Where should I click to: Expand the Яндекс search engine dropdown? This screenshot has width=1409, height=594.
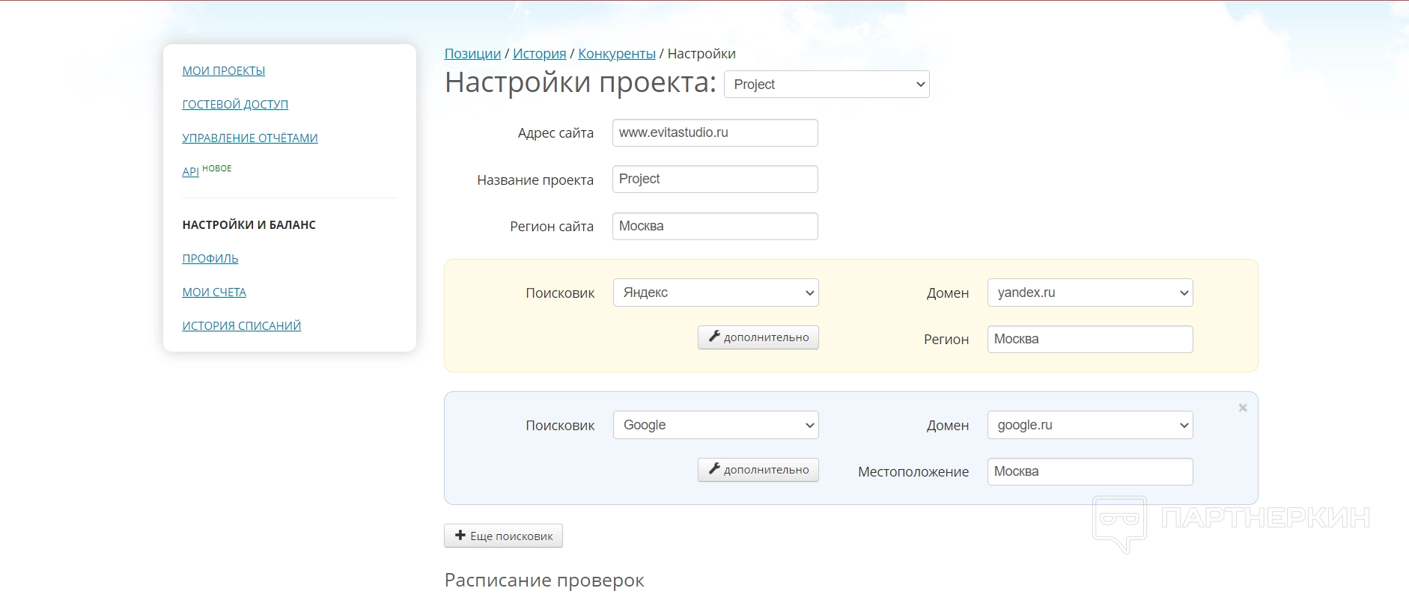tap(715, 293)
